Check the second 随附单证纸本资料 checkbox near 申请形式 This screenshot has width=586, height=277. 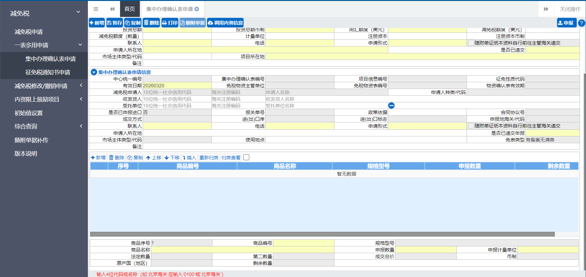pyautogui.click(x=471, y=126)
